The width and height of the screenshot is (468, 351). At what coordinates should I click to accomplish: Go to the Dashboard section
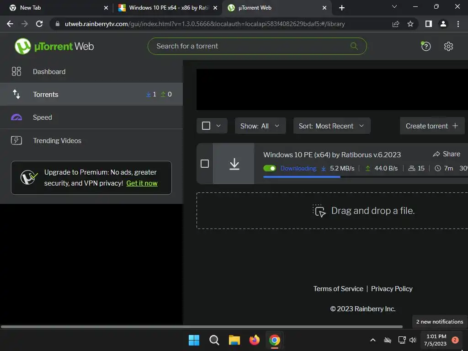(x=91, y=71)
